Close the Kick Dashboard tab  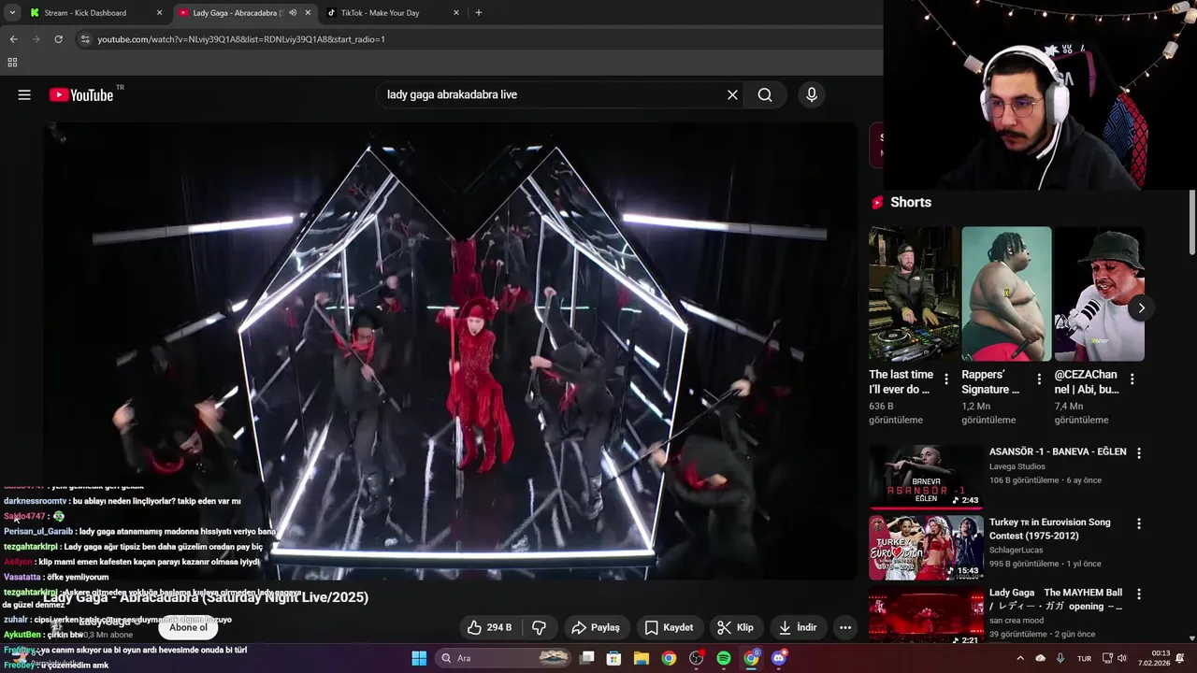click(159, 13)
